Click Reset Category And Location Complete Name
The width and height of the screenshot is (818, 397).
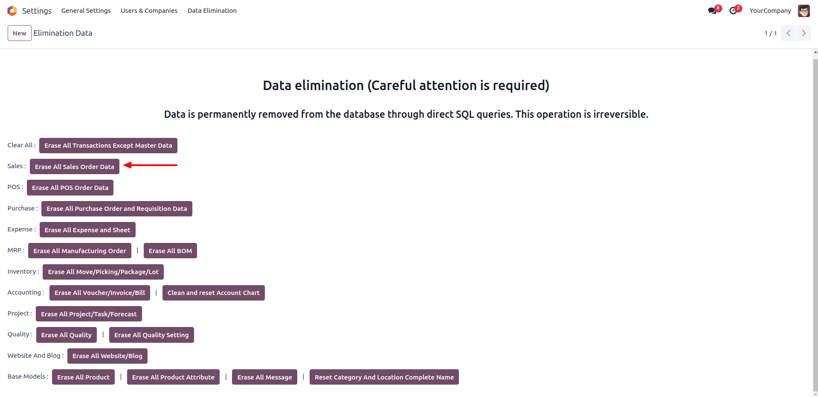tap(384, 377)
